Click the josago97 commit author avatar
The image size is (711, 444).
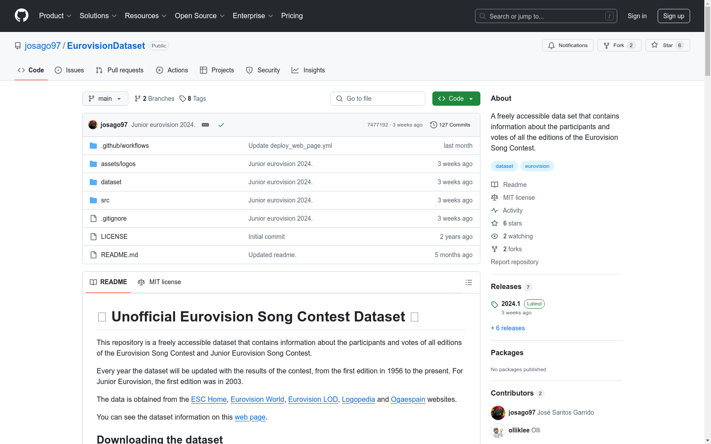tap(93, 125)
